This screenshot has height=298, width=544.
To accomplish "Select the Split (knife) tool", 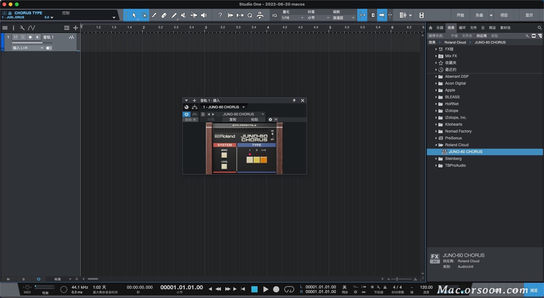I will [x=154, y=15].
